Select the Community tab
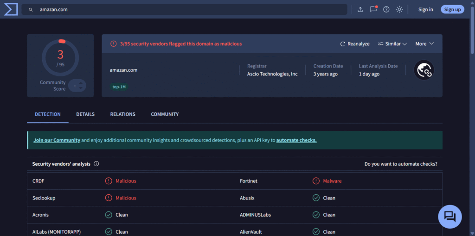475x236 pixels. pyautogui.click(x=165, y=114)
